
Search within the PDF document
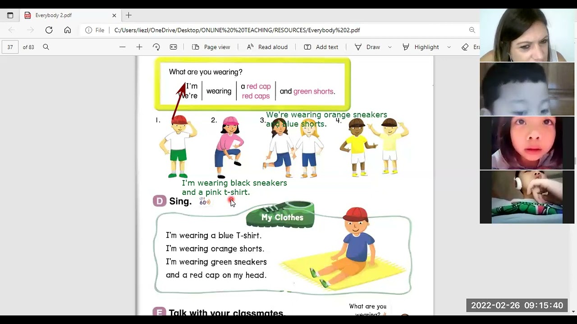tap(46, 47)
